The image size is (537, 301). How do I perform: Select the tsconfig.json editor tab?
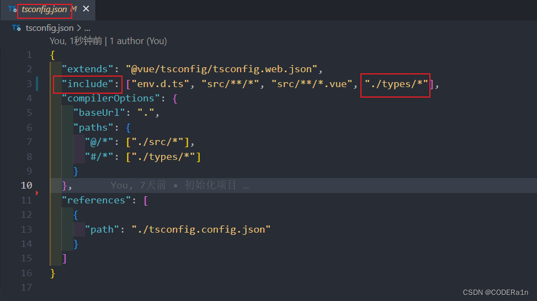(48, 9)
